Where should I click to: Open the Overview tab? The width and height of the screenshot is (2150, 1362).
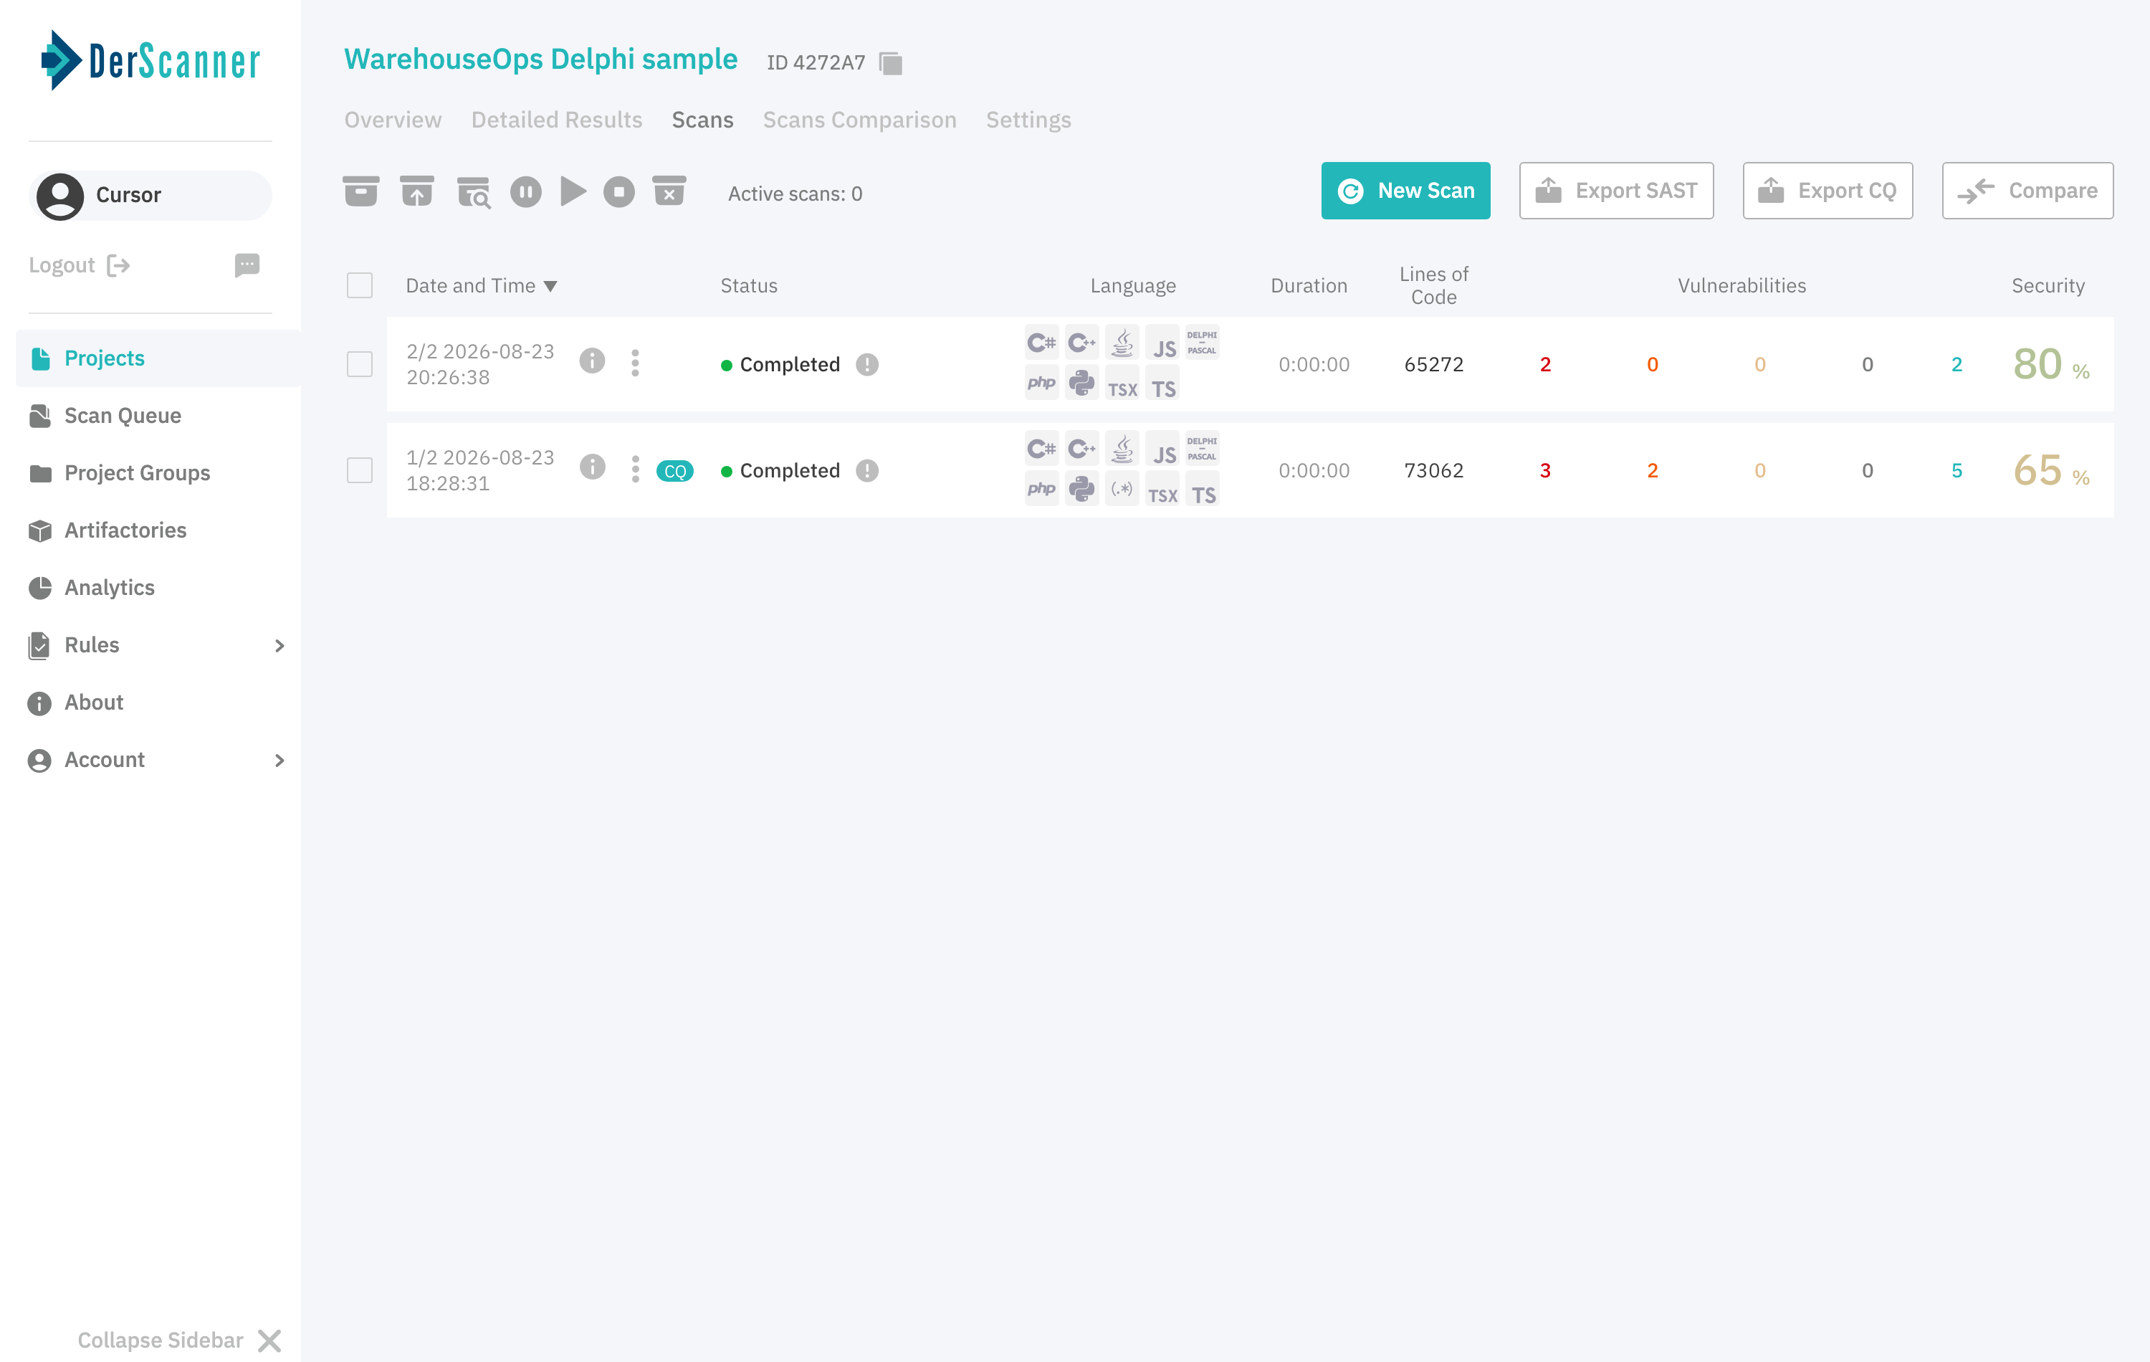(393, 120)
